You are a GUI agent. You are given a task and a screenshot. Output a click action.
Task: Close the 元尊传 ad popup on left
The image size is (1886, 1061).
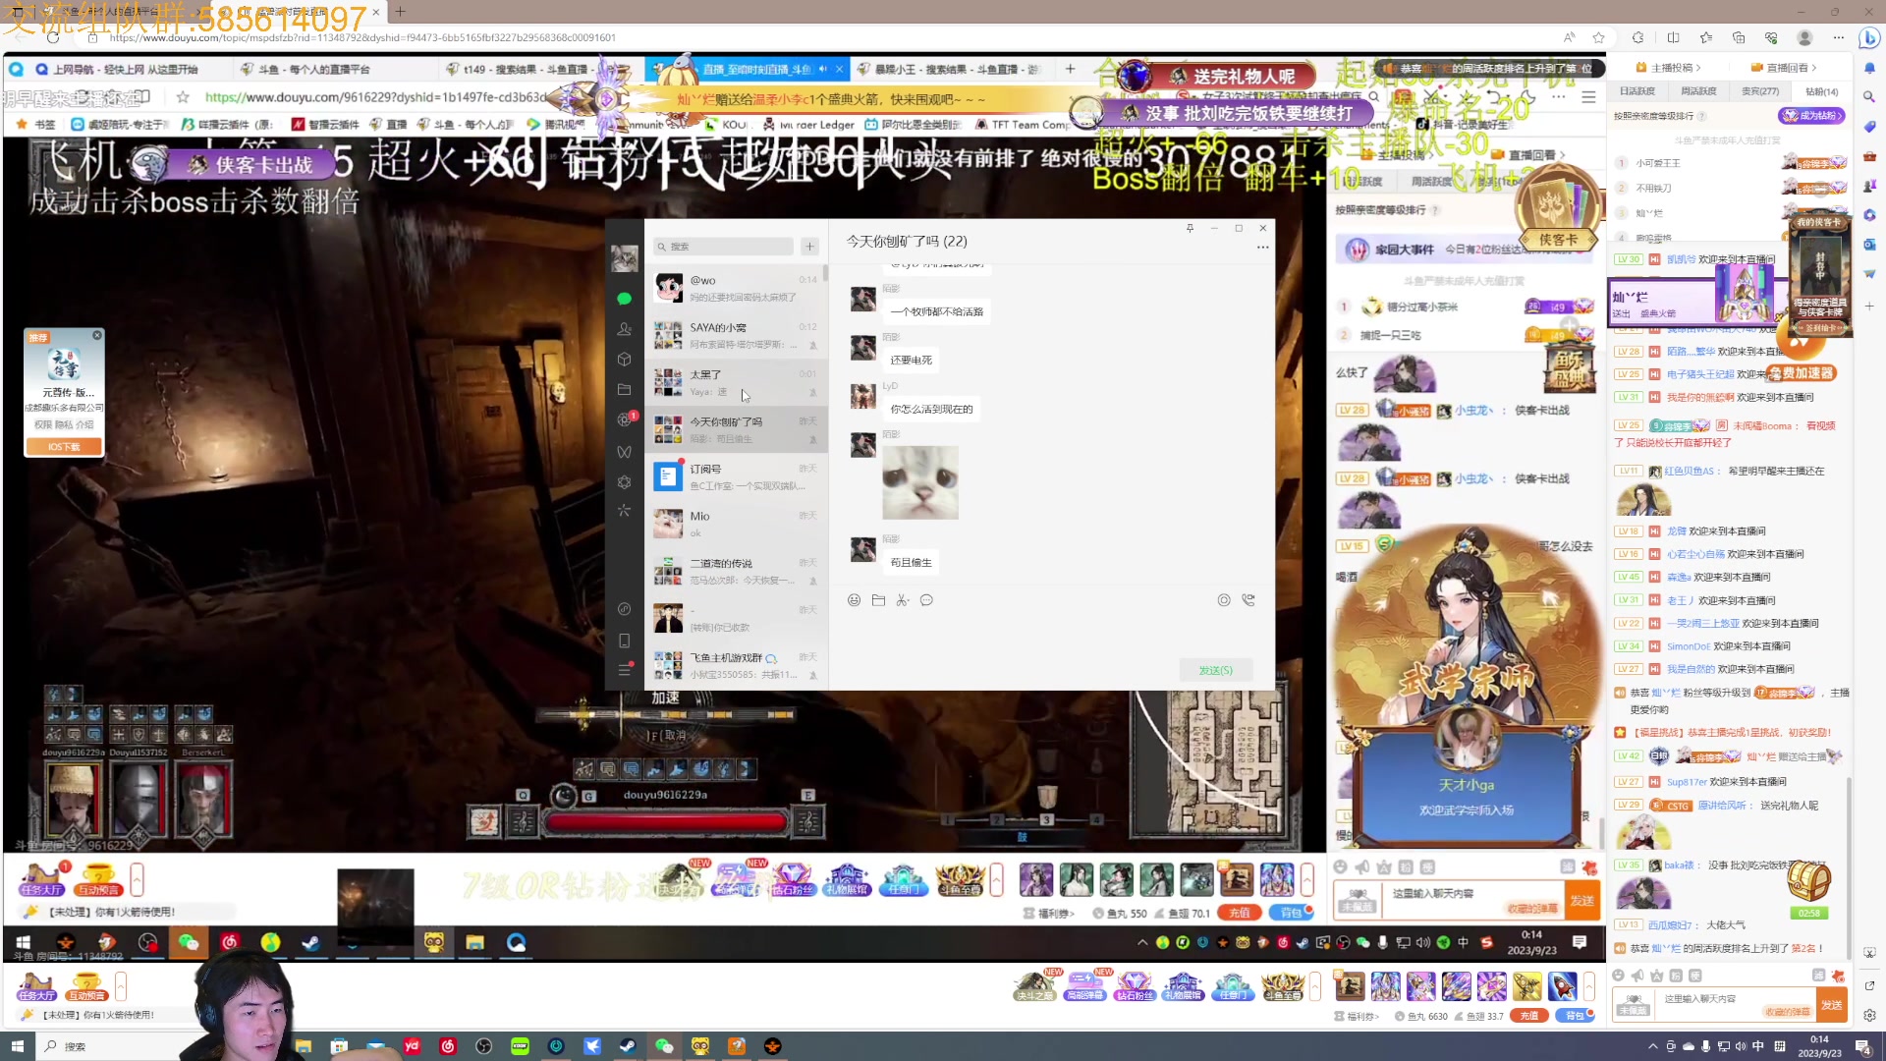point(96,336)
